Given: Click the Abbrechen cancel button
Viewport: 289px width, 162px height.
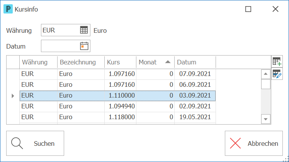Looking at the screenshot, I should click(253, 143).
